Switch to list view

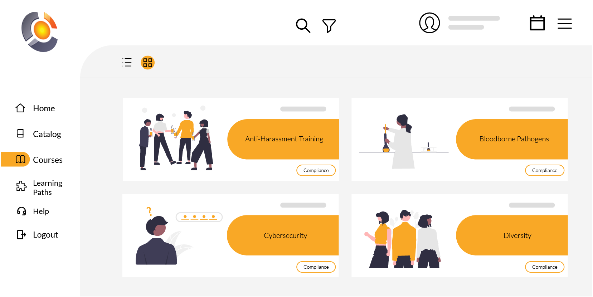(x=127, y=62)
